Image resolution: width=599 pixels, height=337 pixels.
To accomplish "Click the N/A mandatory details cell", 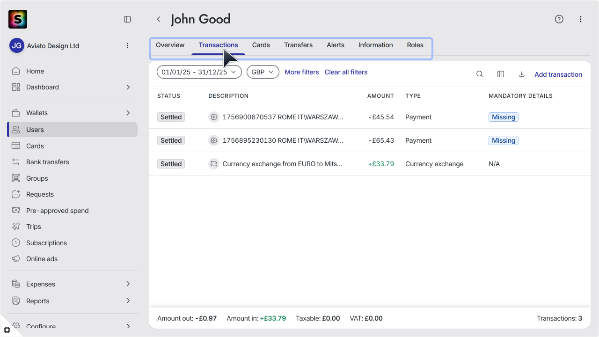I will click(494, 164).
